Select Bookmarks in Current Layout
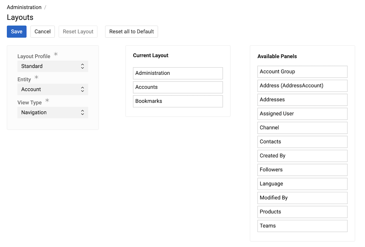 (x=178, y=101)
